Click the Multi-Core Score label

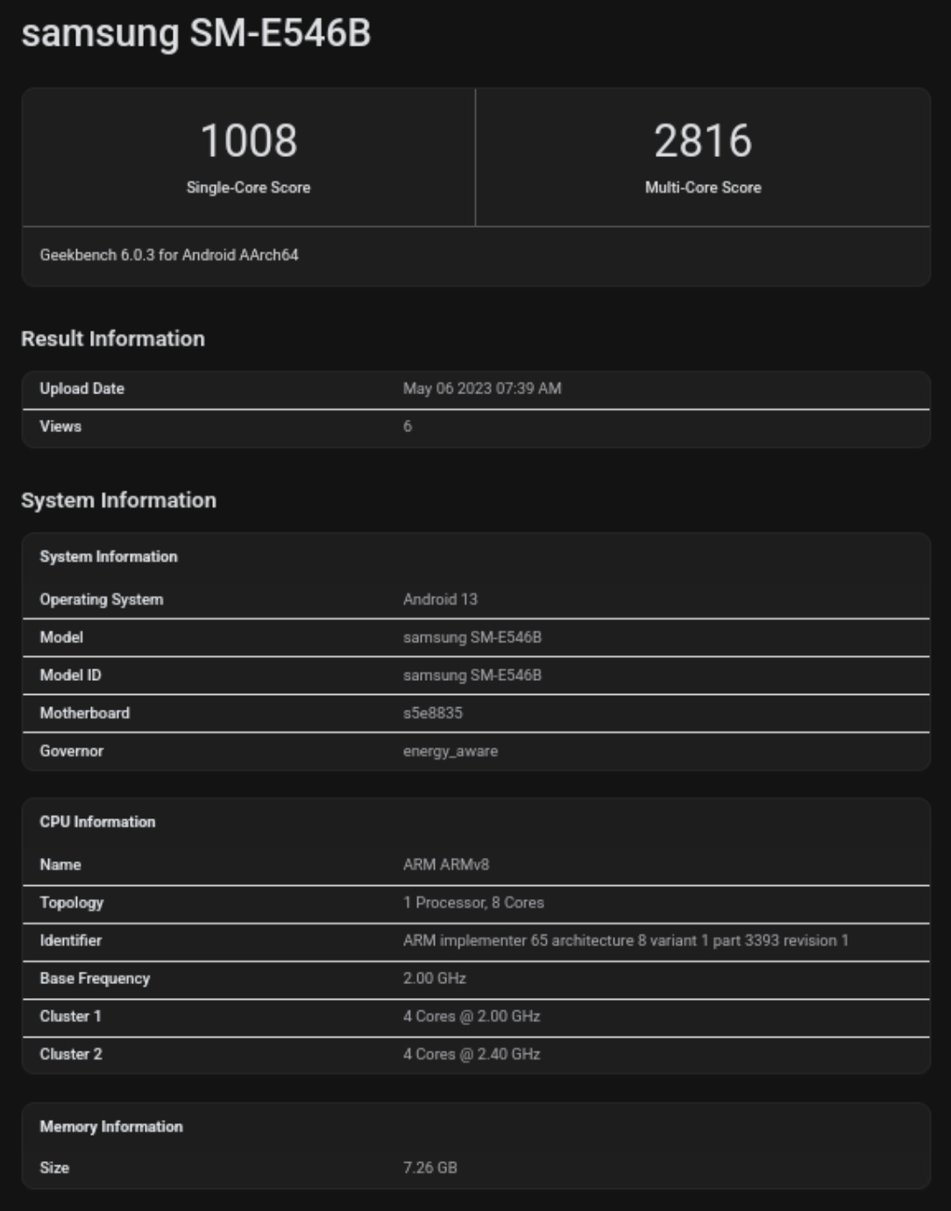pos(702,188)
